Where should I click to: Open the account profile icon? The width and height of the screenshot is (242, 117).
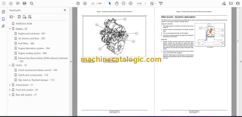[238, 3]
